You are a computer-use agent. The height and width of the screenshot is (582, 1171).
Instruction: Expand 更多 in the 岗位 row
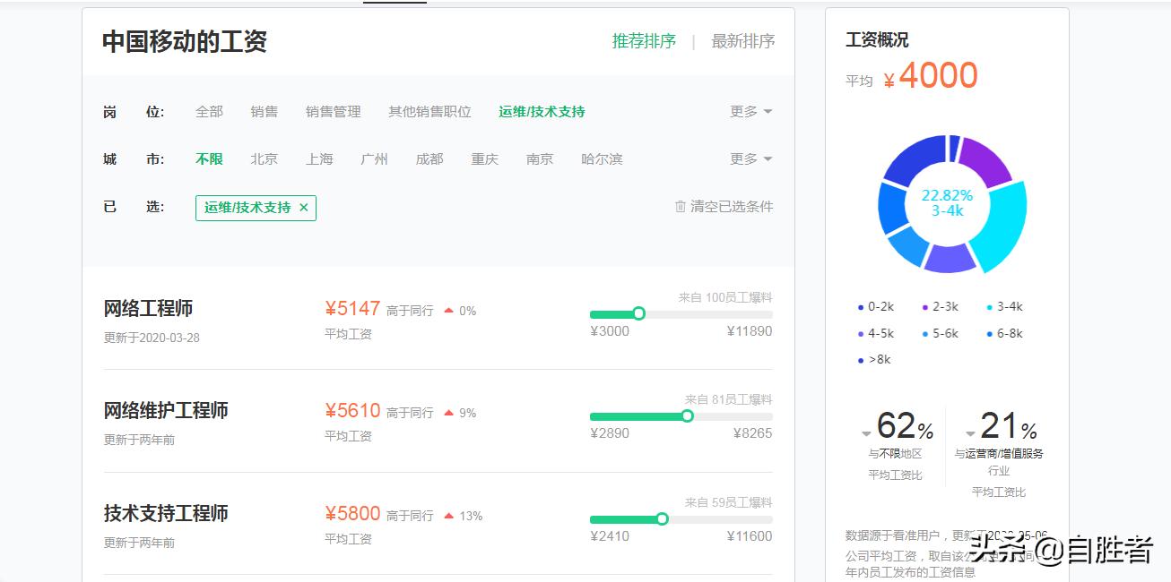[751, 112]
